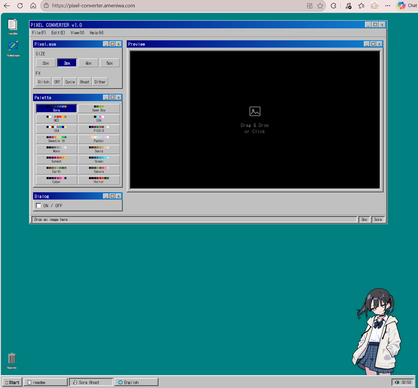
Task: Enable the CRT effect
Action: click(x=57, y=82)
